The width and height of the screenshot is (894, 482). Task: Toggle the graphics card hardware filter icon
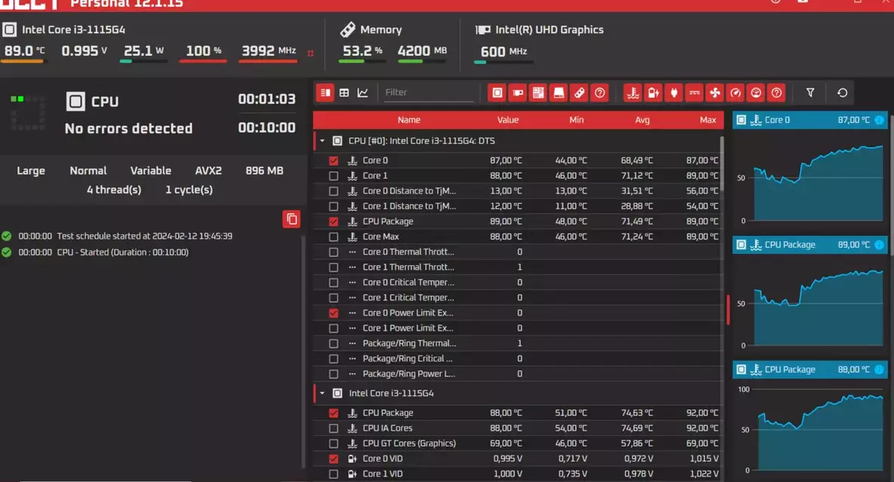pyautogui.click(x=518, y=93)
